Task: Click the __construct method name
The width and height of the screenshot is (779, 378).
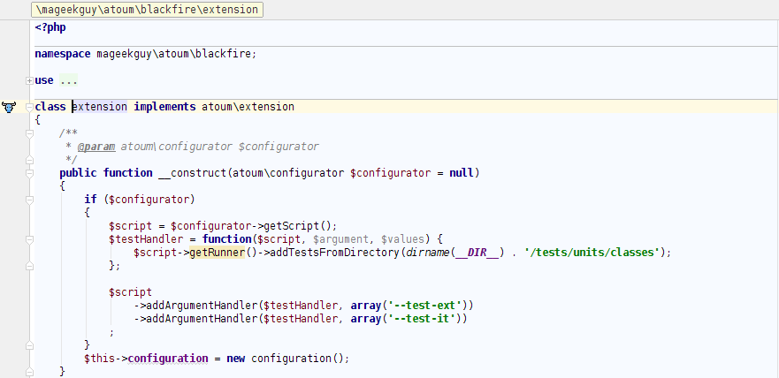Action: [x=193, y=173]
